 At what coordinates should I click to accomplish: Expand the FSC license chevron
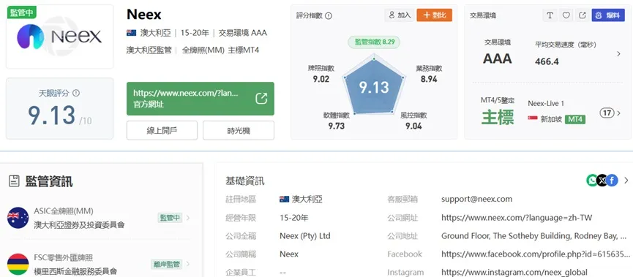tap(188, 265)
